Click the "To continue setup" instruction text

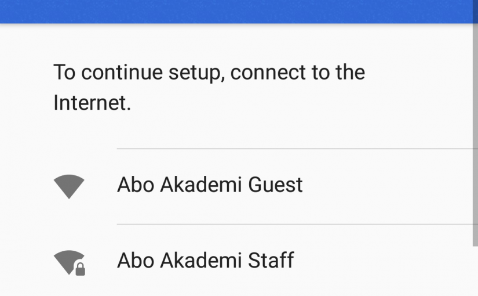point(209,88)
